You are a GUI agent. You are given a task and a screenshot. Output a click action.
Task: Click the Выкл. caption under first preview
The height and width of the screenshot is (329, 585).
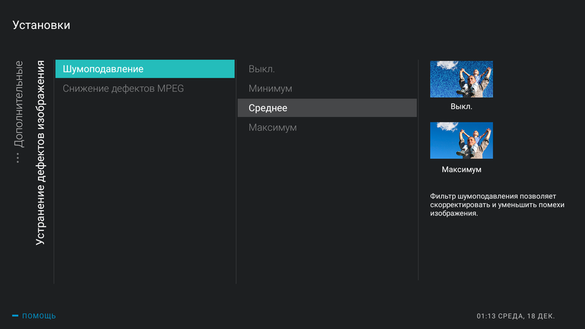(461, 107)
